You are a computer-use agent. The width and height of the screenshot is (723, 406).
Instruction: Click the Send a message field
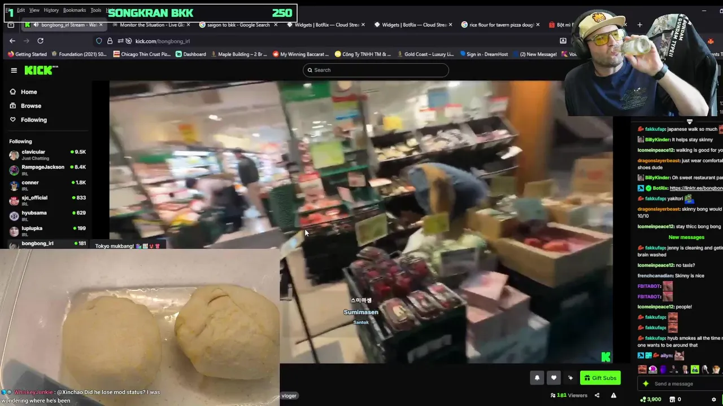(680, 383)
